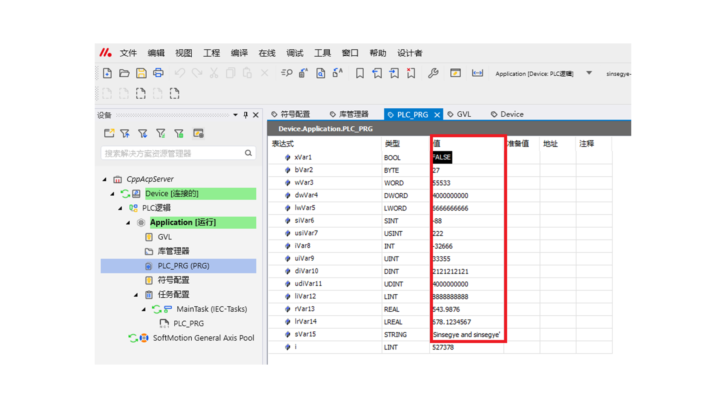Clear bookmarks with red X bookmark icon
Image resolution: width=726 pixels, height=408 pixels.
pyautogui.click(x=411, y=73)
